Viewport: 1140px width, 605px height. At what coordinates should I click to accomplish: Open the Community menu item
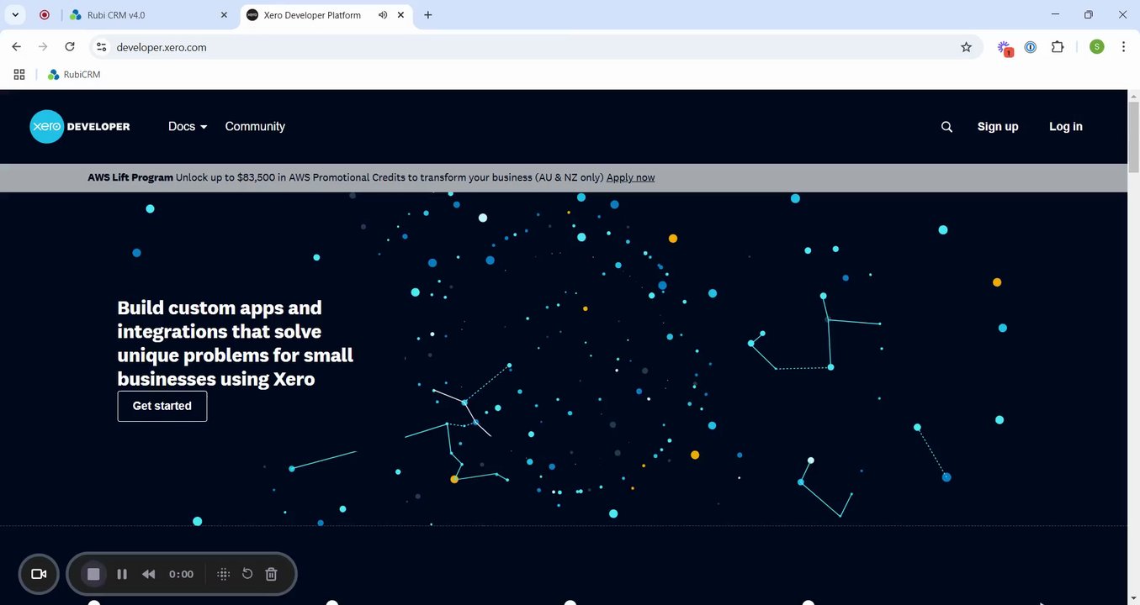tap(255, 126)
